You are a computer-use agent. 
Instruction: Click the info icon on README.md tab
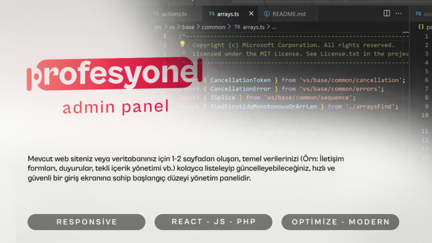click(x=267, y=14)
